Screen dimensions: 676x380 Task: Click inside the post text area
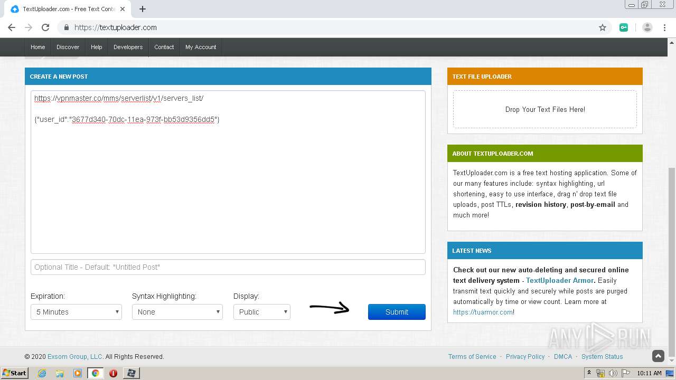pyautogui.click(x=228, y=172)
